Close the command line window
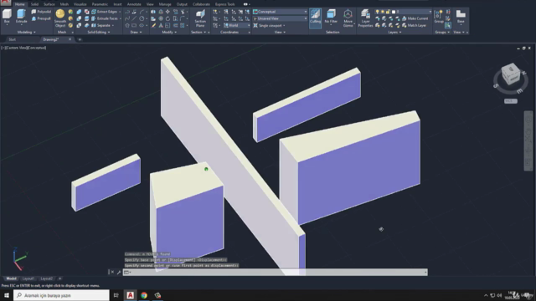The width and height of the screenshot is (536, 301). pyautogui.click(x=112, y=272)
